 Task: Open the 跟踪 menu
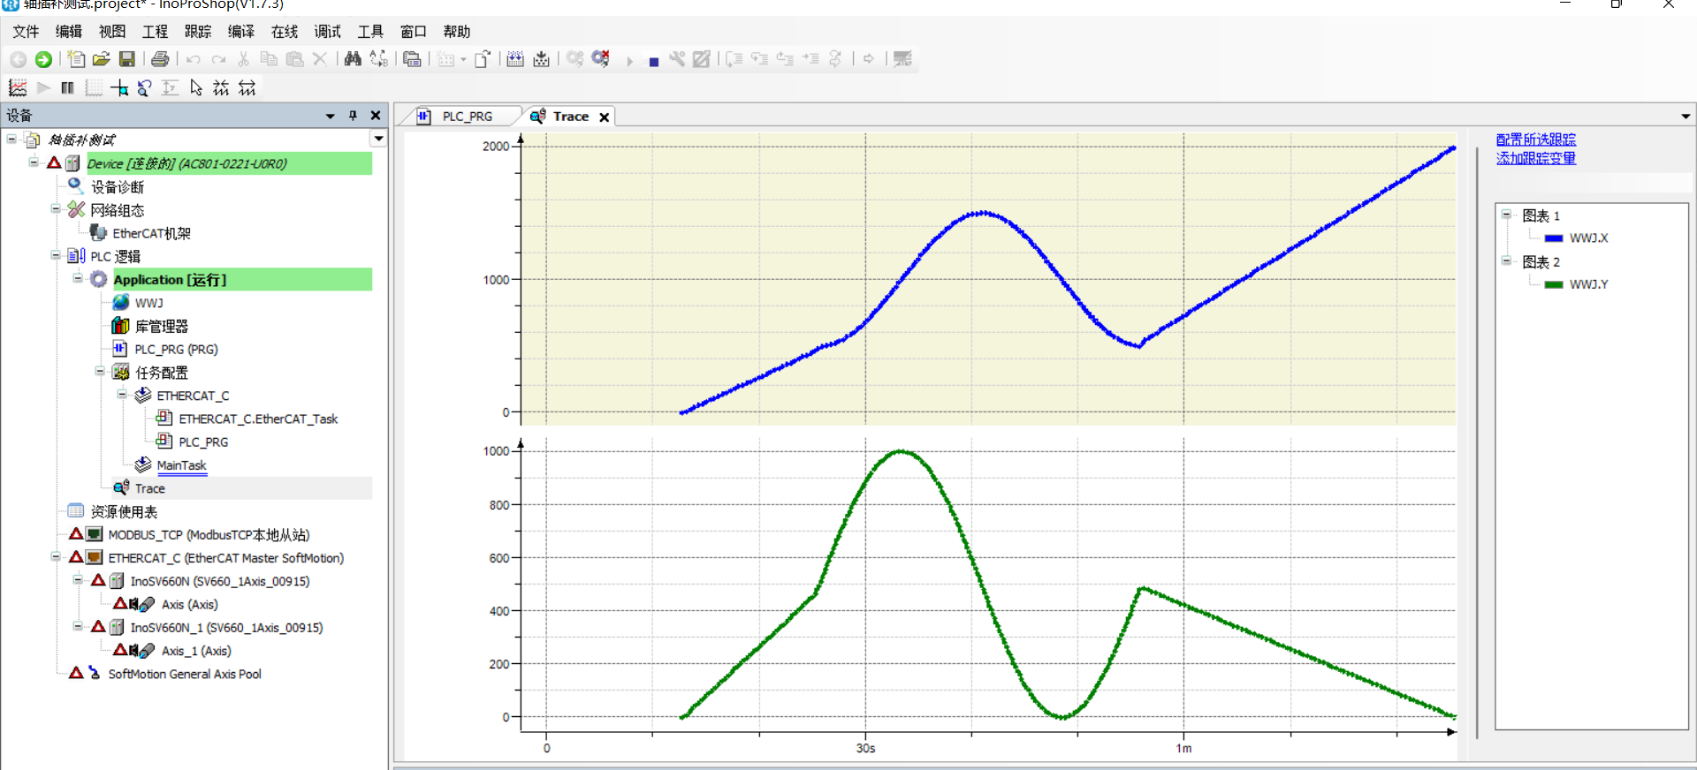(x=198, y=32)
